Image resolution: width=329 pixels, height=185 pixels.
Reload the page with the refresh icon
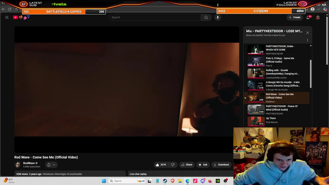tap(10, 9)
